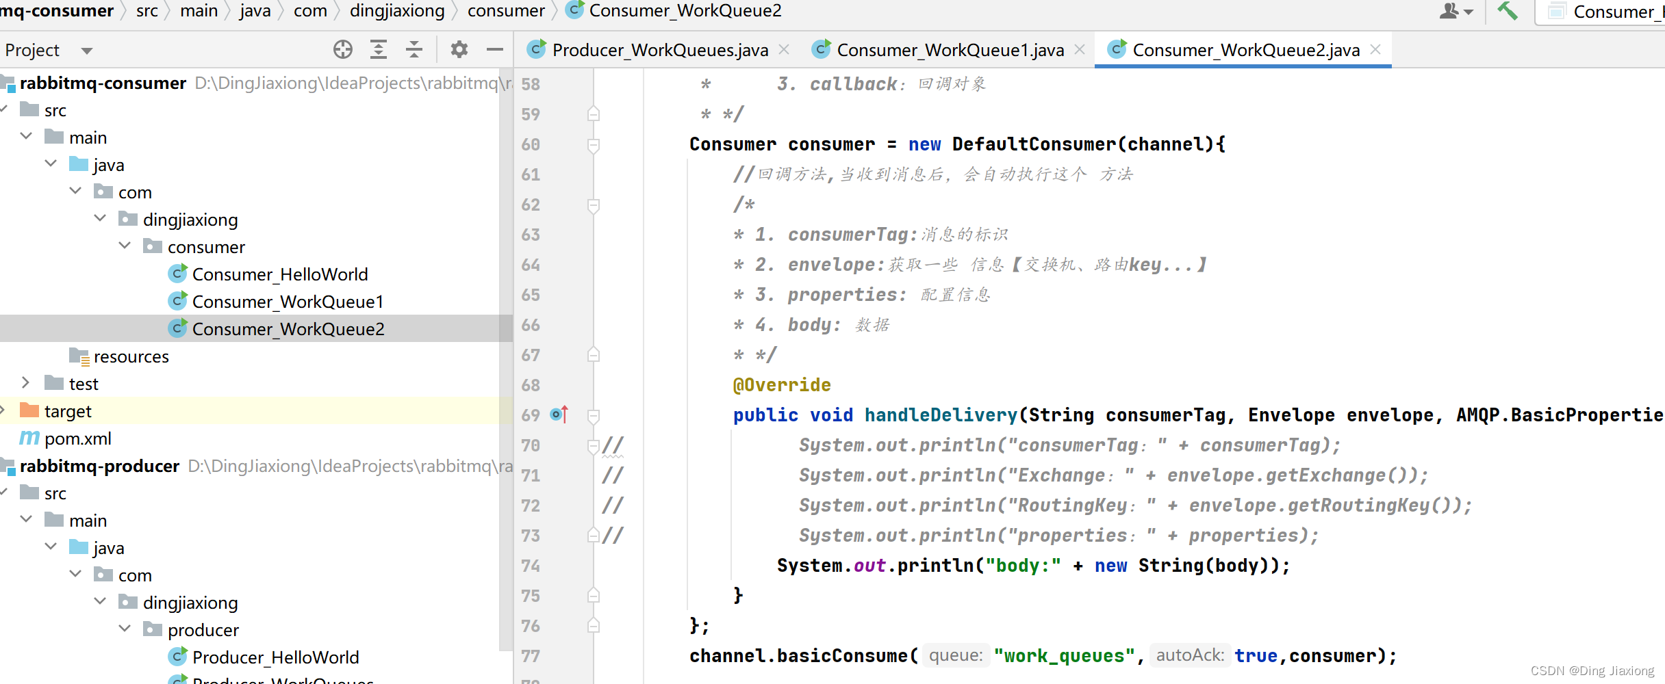1665x684 pixels.
Task: Collapse the consumer package node
Action: tap(125, 246)
